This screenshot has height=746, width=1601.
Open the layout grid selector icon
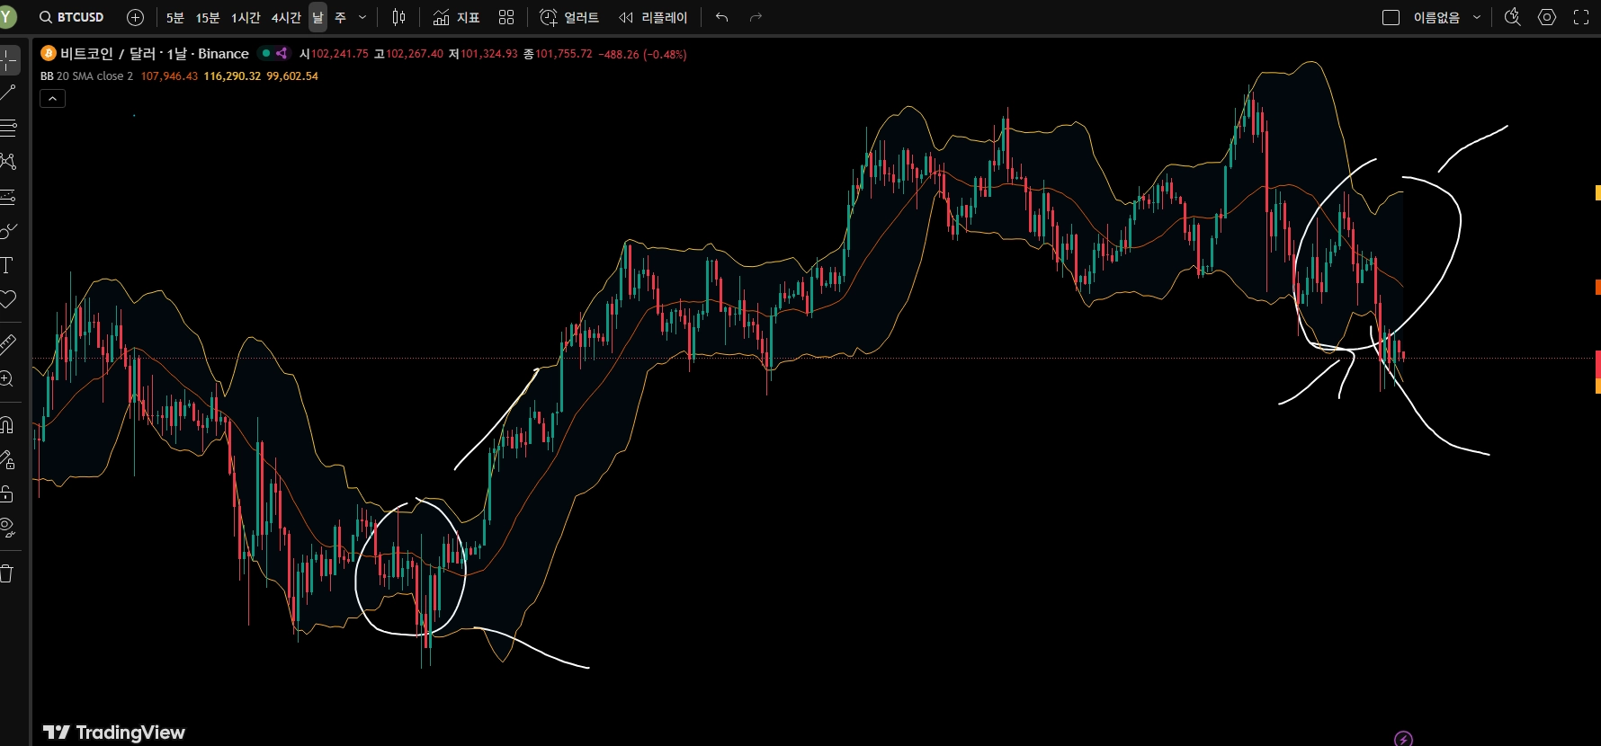pos(506,17)
